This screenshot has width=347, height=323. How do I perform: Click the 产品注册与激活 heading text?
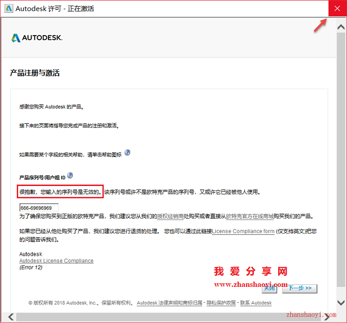click(x=35, y=73)
